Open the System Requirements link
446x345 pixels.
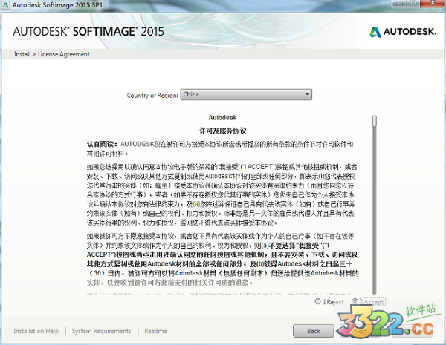101,331
